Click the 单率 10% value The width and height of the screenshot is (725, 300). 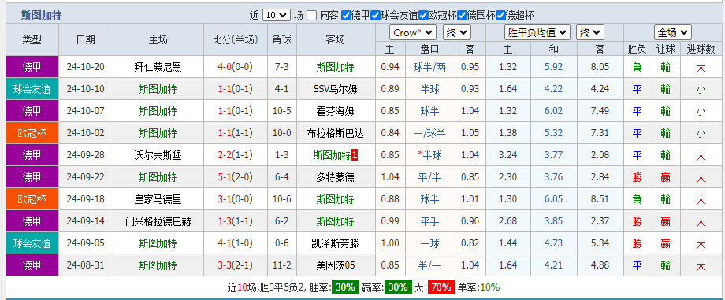click(x=490, y=287)
